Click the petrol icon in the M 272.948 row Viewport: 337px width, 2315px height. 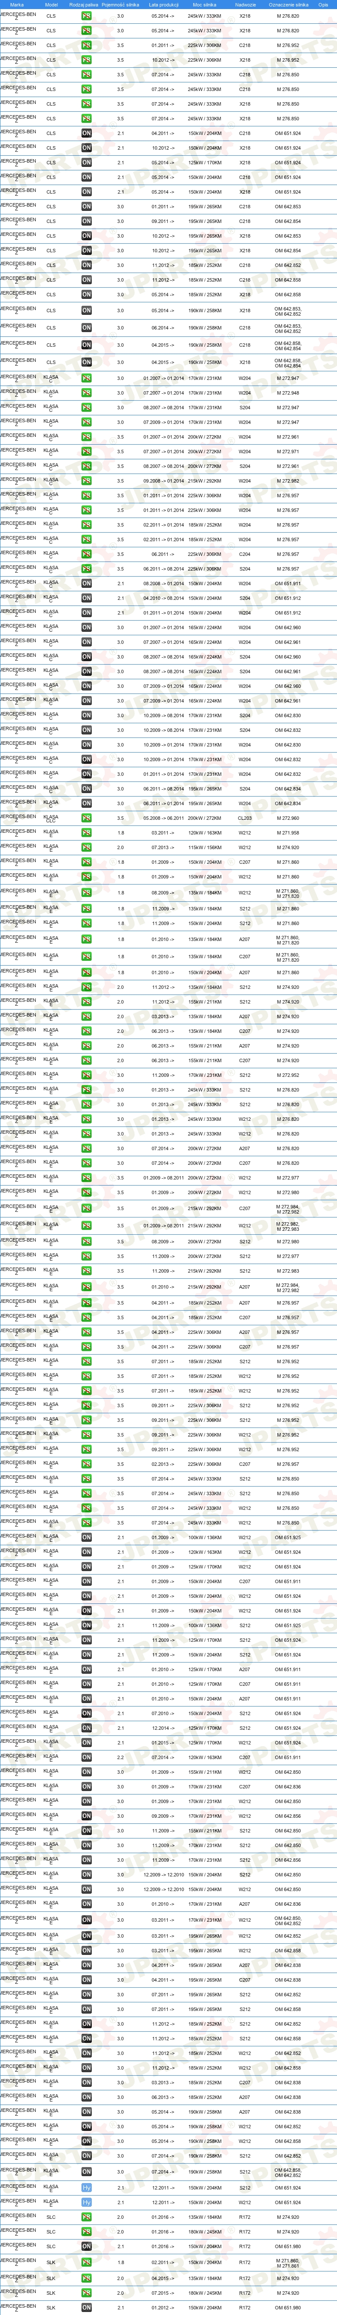pos(86,393)
